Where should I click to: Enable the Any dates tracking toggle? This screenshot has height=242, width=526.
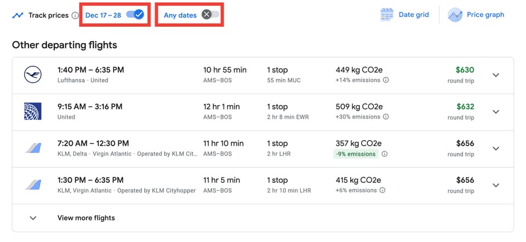210,15
